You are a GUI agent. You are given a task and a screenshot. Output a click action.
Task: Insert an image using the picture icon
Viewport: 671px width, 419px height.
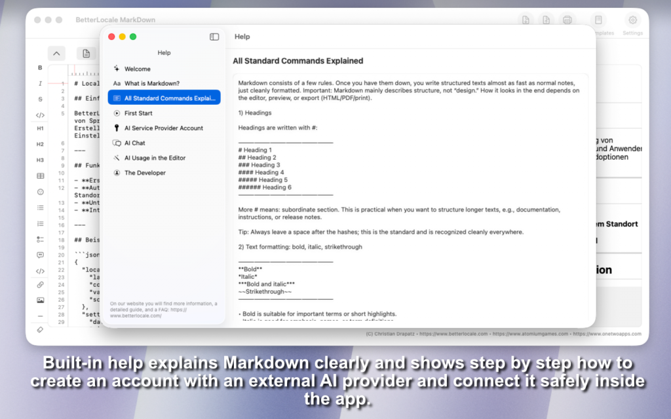pyautogui.click(x=40, y=301)
